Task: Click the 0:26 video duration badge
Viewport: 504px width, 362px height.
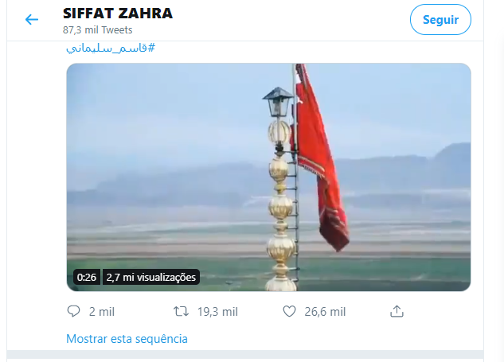Action: (x=87, y=277)
